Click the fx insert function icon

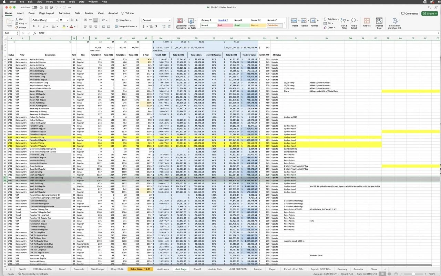(x=34, y=33)
